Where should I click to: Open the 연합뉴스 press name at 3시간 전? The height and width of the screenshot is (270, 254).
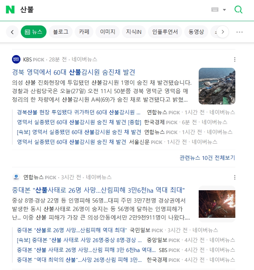click(x=33, y=178)
